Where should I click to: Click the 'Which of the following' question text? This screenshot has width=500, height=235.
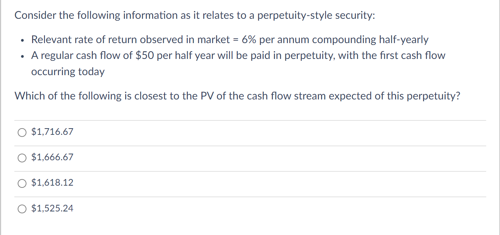pyautogui.click(x=237, y=96)
